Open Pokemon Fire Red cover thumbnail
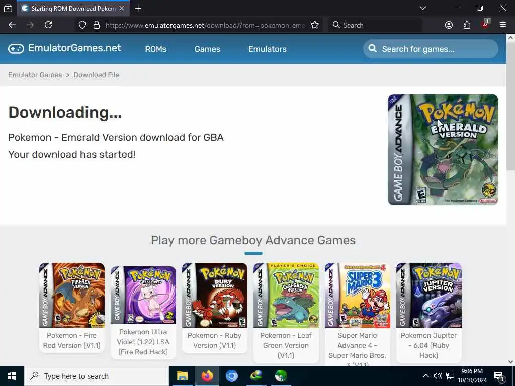This screenshot has width=515, height=386. click(x=72, y=295)
